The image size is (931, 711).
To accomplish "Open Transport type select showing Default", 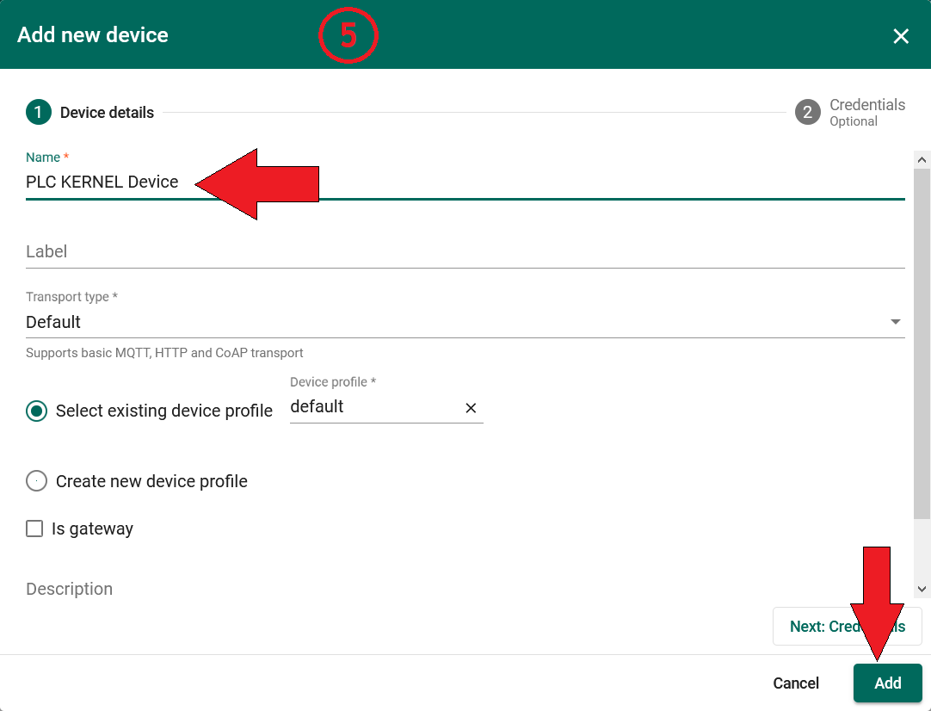I will point(447,322).
